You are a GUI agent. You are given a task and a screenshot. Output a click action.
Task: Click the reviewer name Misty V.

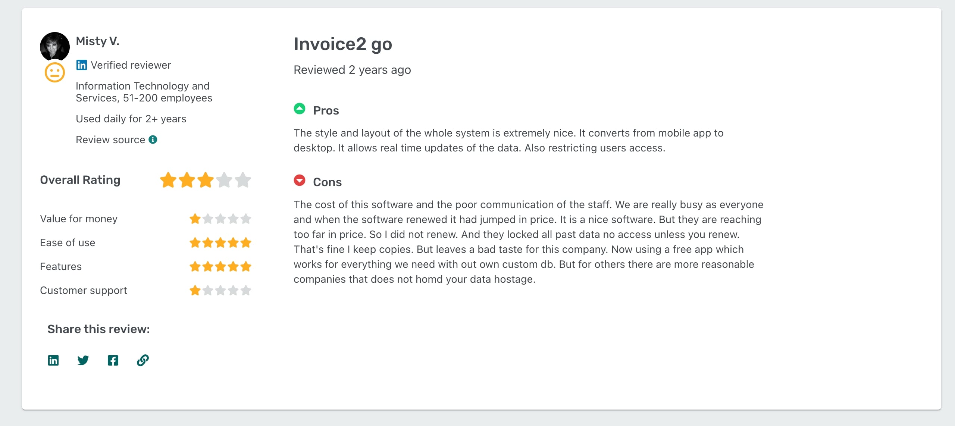pyautogui.click(x=98, y=41)
